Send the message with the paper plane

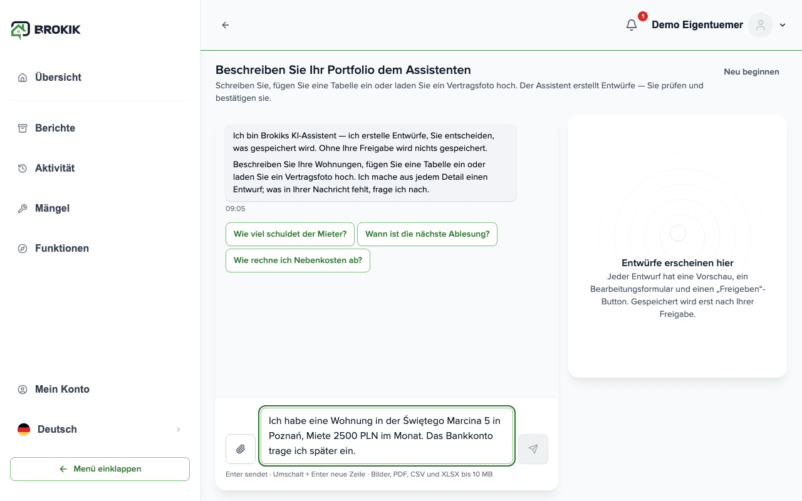point(533,449)
